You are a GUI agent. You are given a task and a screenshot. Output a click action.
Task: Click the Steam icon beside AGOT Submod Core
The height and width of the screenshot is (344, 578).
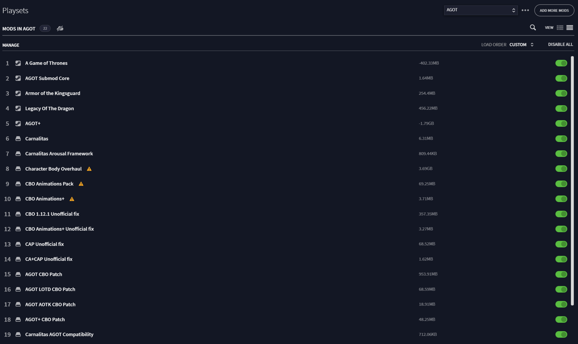point(18,78)
